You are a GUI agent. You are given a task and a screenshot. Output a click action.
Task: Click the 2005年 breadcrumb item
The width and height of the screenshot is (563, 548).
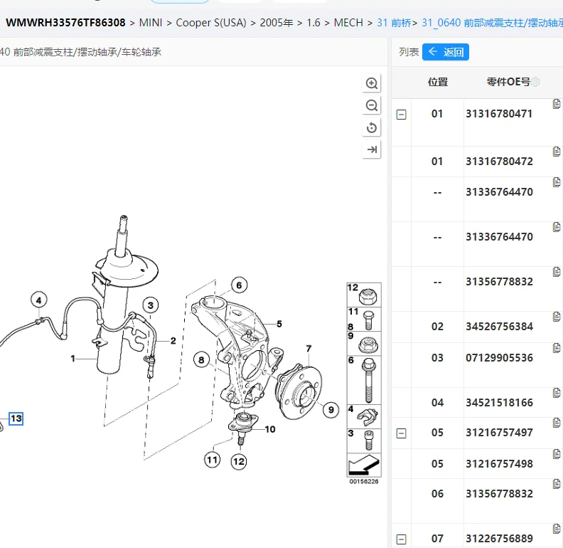pos(277,23)
